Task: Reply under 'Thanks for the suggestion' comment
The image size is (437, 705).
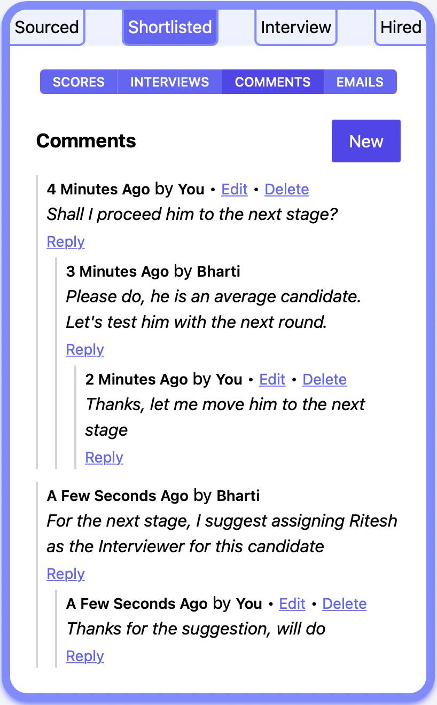Action: [85, 656]
